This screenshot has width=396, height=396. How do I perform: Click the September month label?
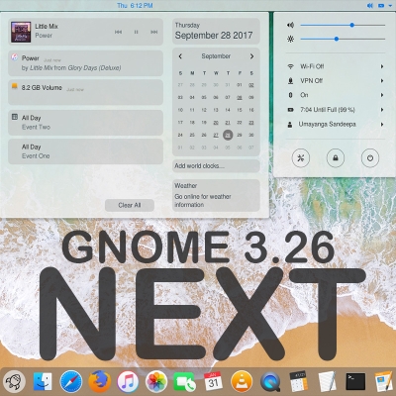point(216,56)
